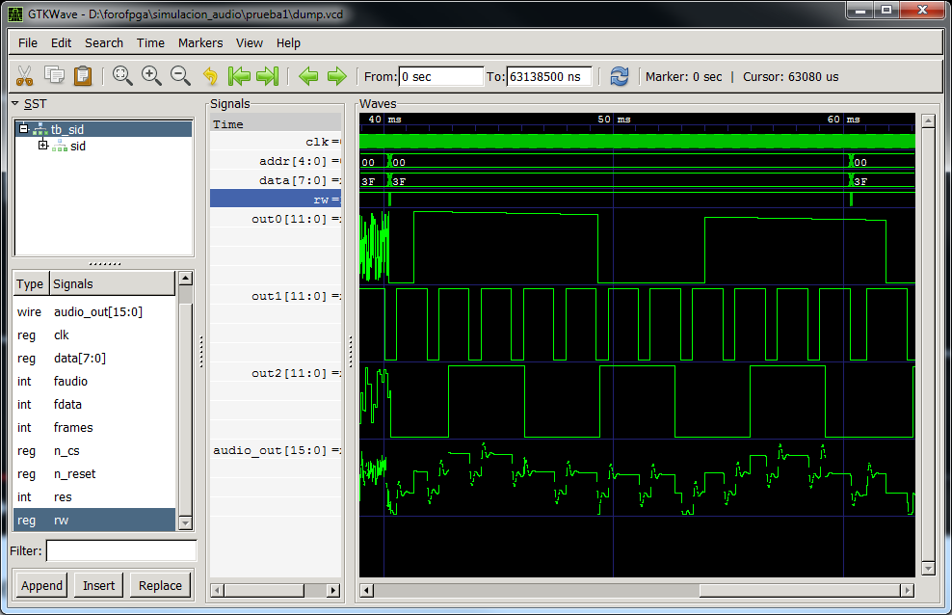Jump to the start of the waveform
952x615 pixels.
click(239, 76)
